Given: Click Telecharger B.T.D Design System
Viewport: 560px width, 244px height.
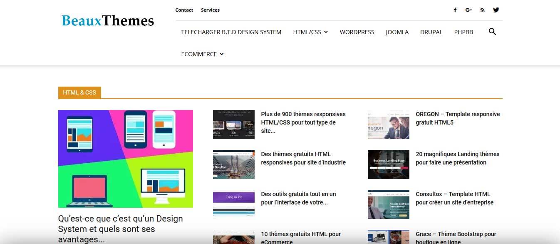Looking at the screenshot, I should (231, 32).
